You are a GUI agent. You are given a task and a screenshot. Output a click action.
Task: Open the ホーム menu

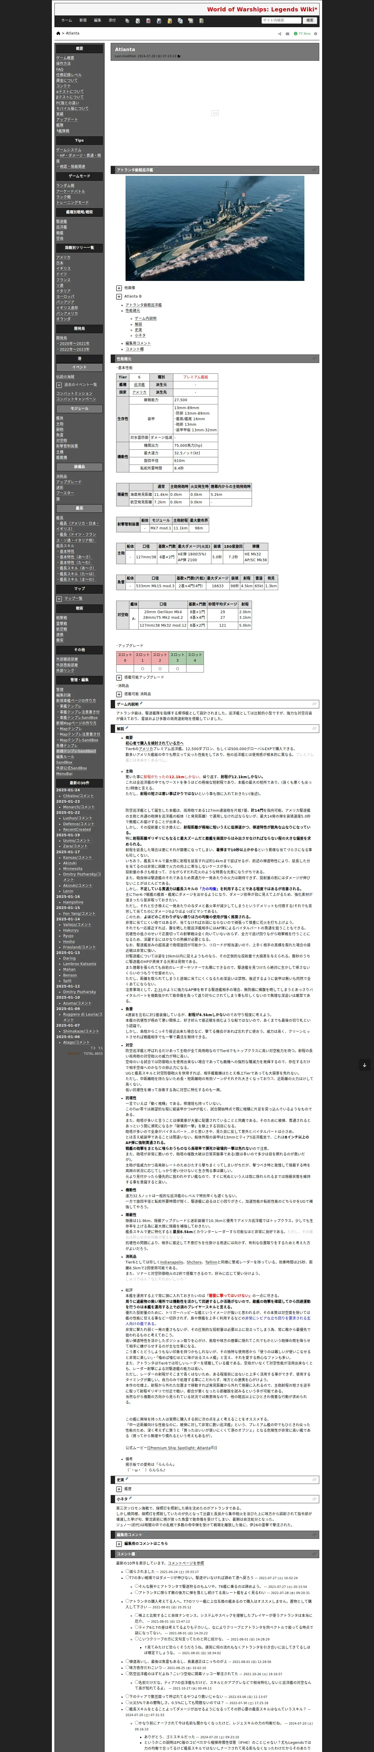66,20
